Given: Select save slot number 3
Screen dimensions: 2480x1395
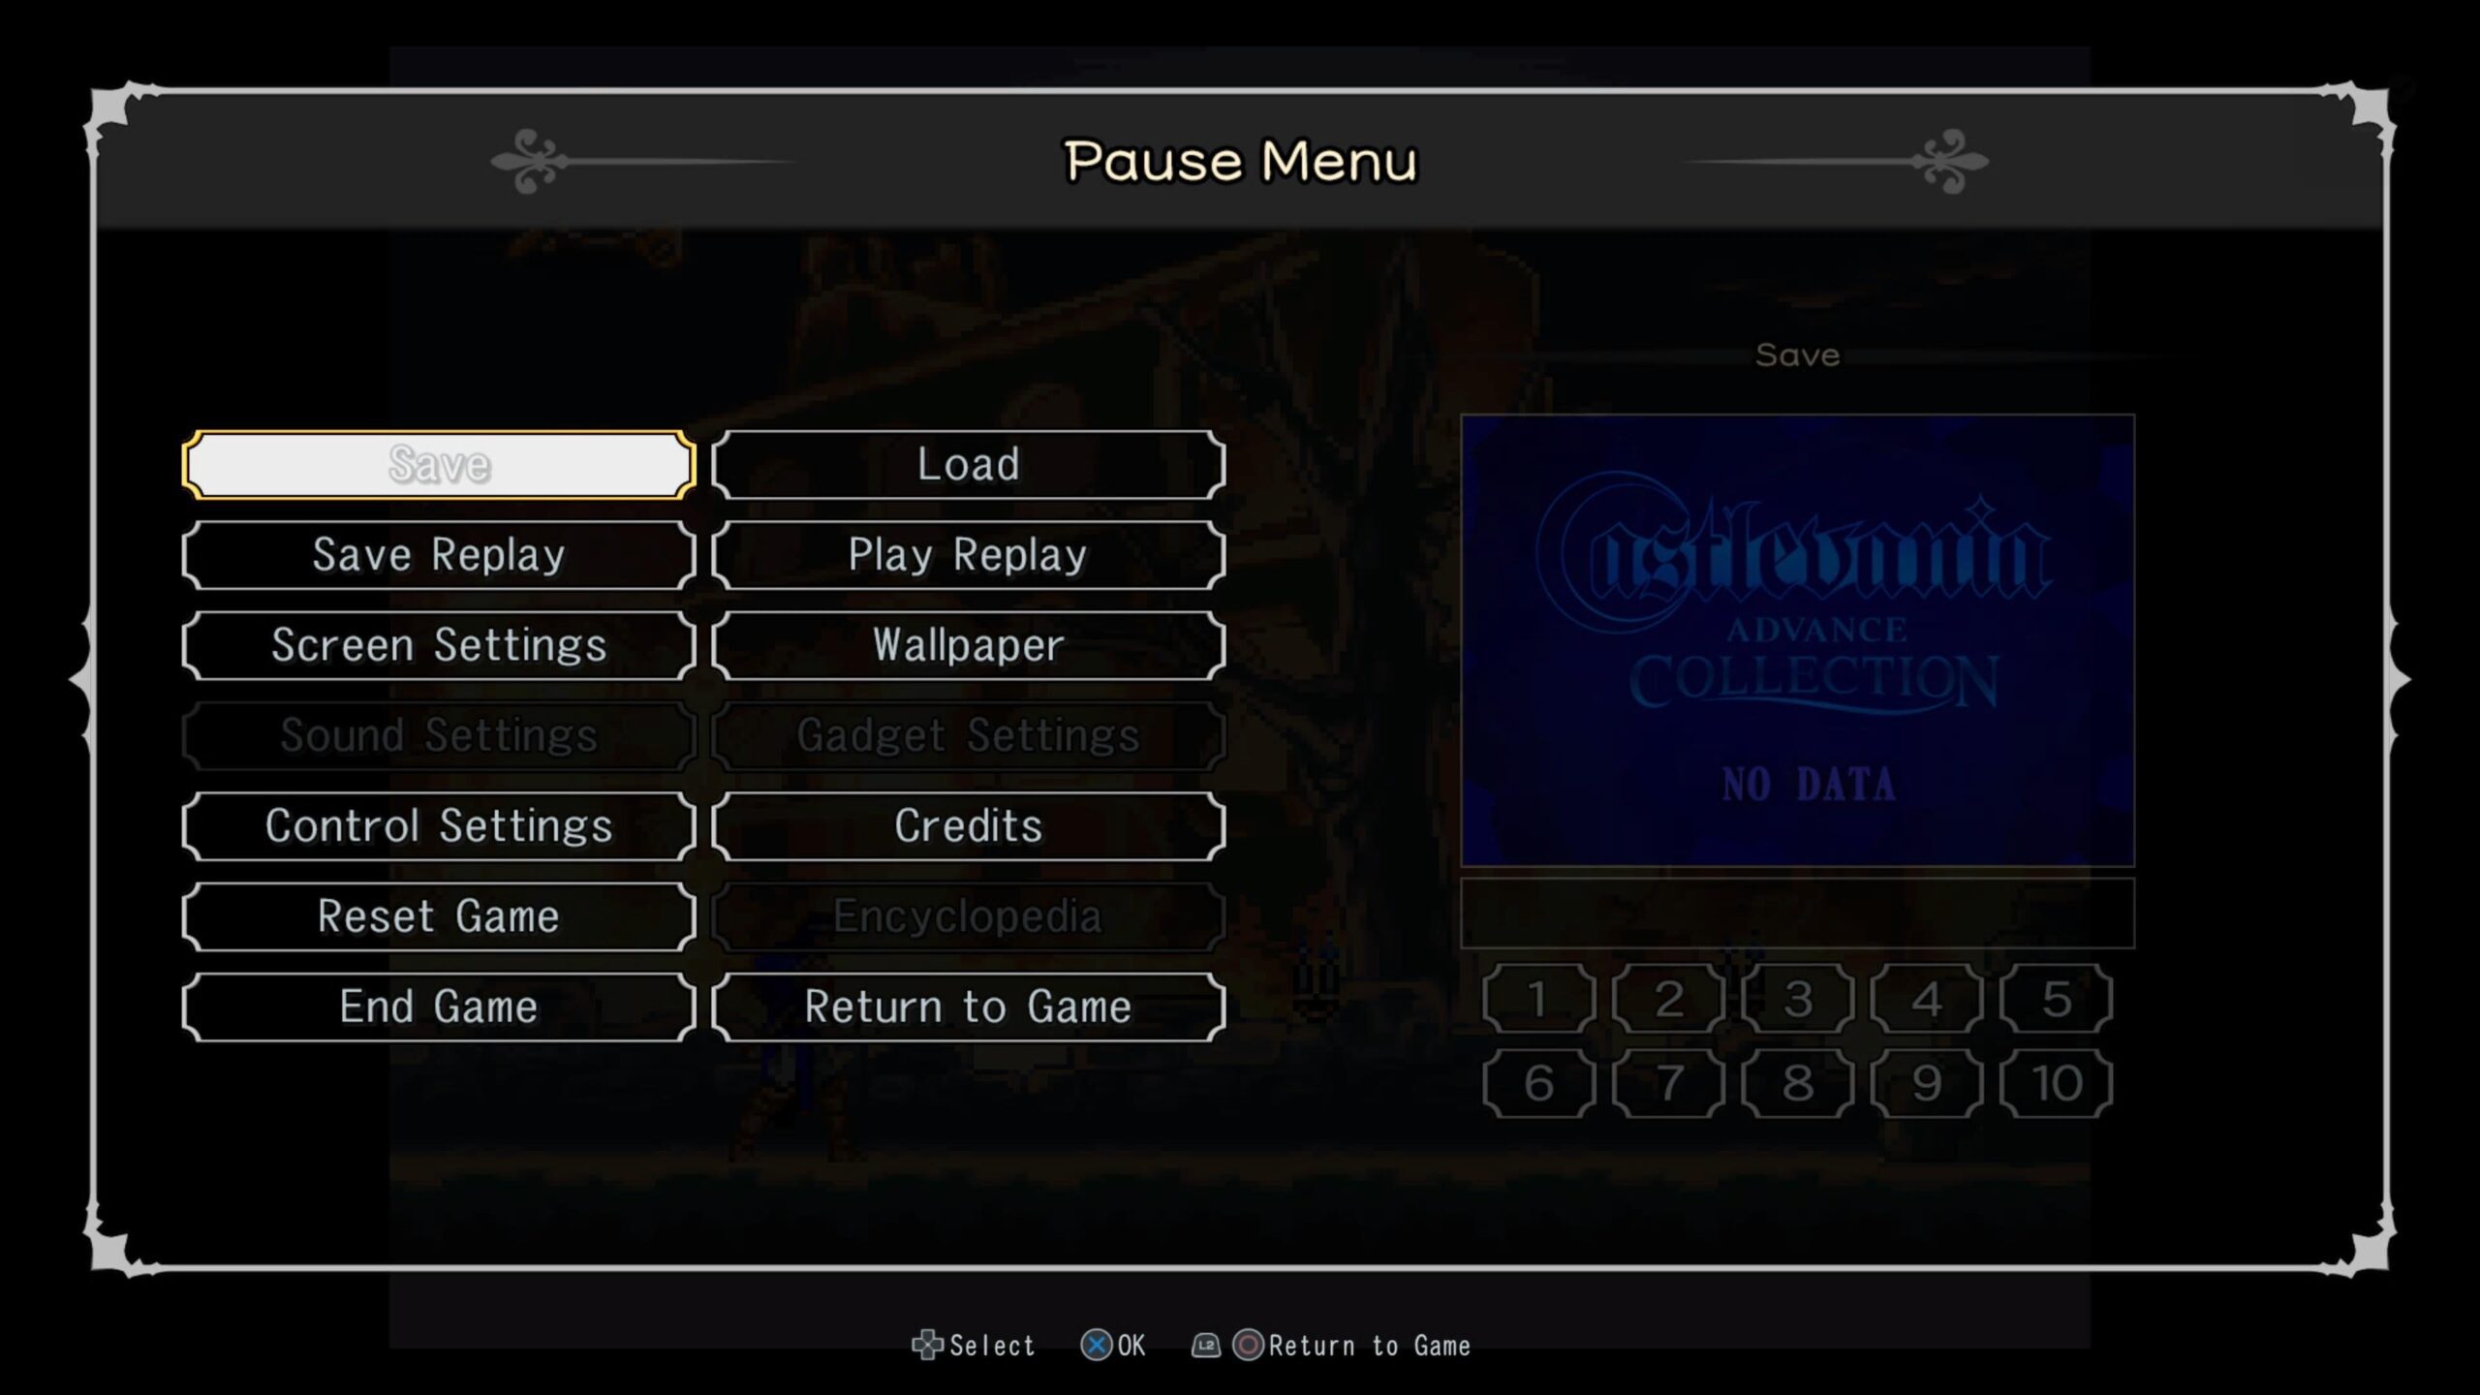Looking at the screenshot, I should coord(1797,1000).
